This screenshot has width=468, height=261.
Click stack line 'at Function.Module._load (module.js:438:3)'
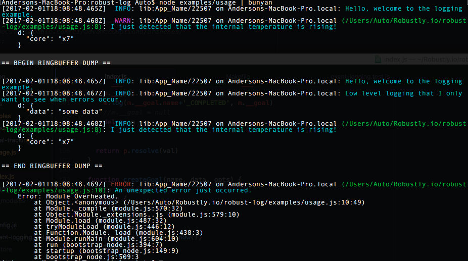point(118,233)
